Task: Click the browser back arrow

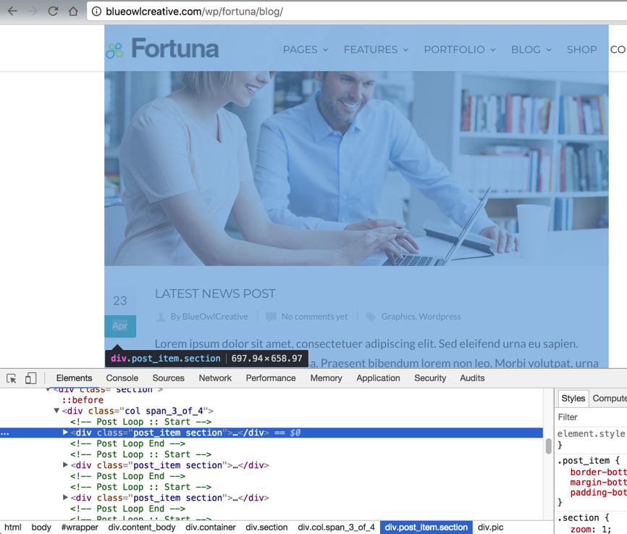Action: click(x=13, y=11)
